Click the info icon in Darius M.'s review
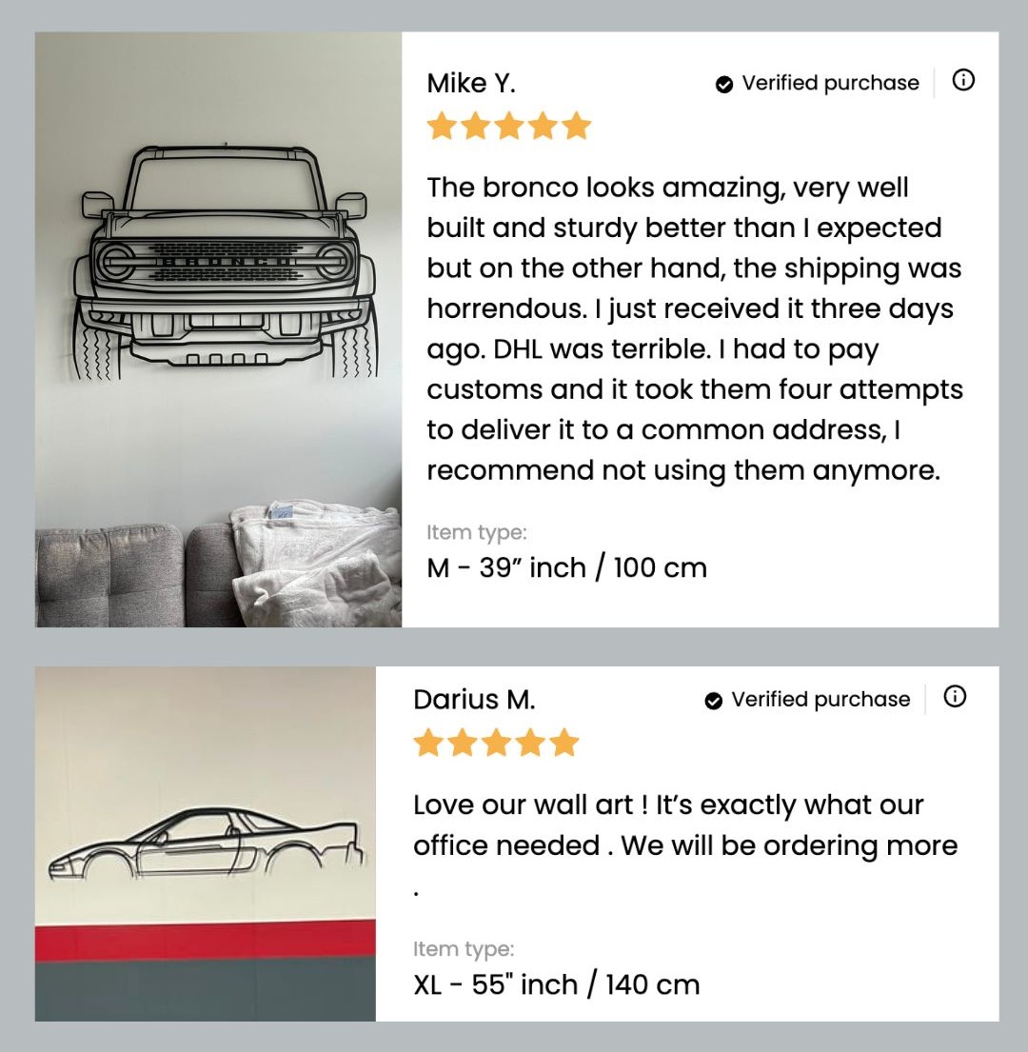Image resolution: width=1028 pixels, height=1052 pixels. tap(955, 697)
